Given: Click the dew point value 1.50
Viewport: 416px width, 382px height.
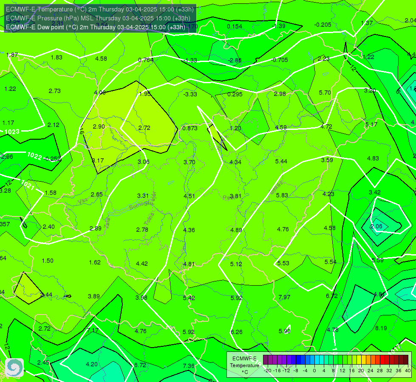Looking at the screenshot, I should 48,261.
